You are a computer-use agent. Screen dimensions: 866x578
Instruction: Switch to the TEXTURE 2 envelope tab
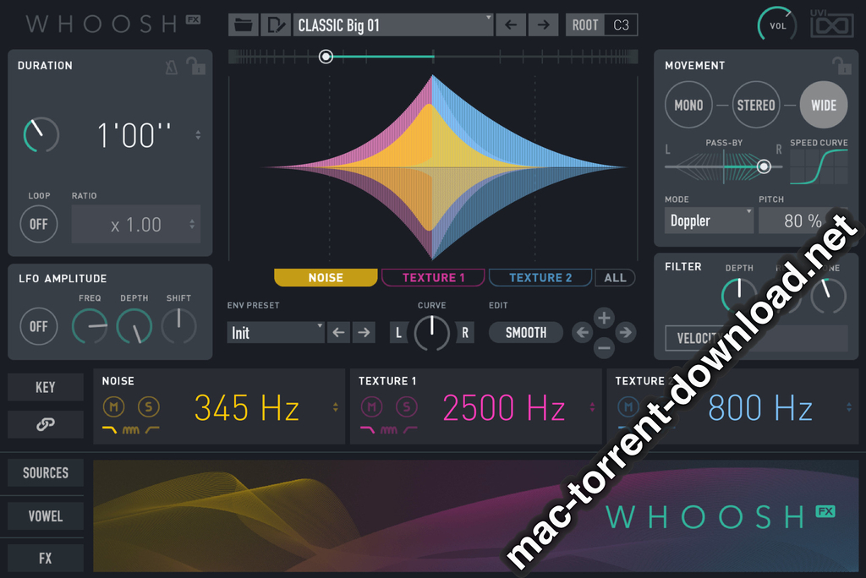(540, 277)
